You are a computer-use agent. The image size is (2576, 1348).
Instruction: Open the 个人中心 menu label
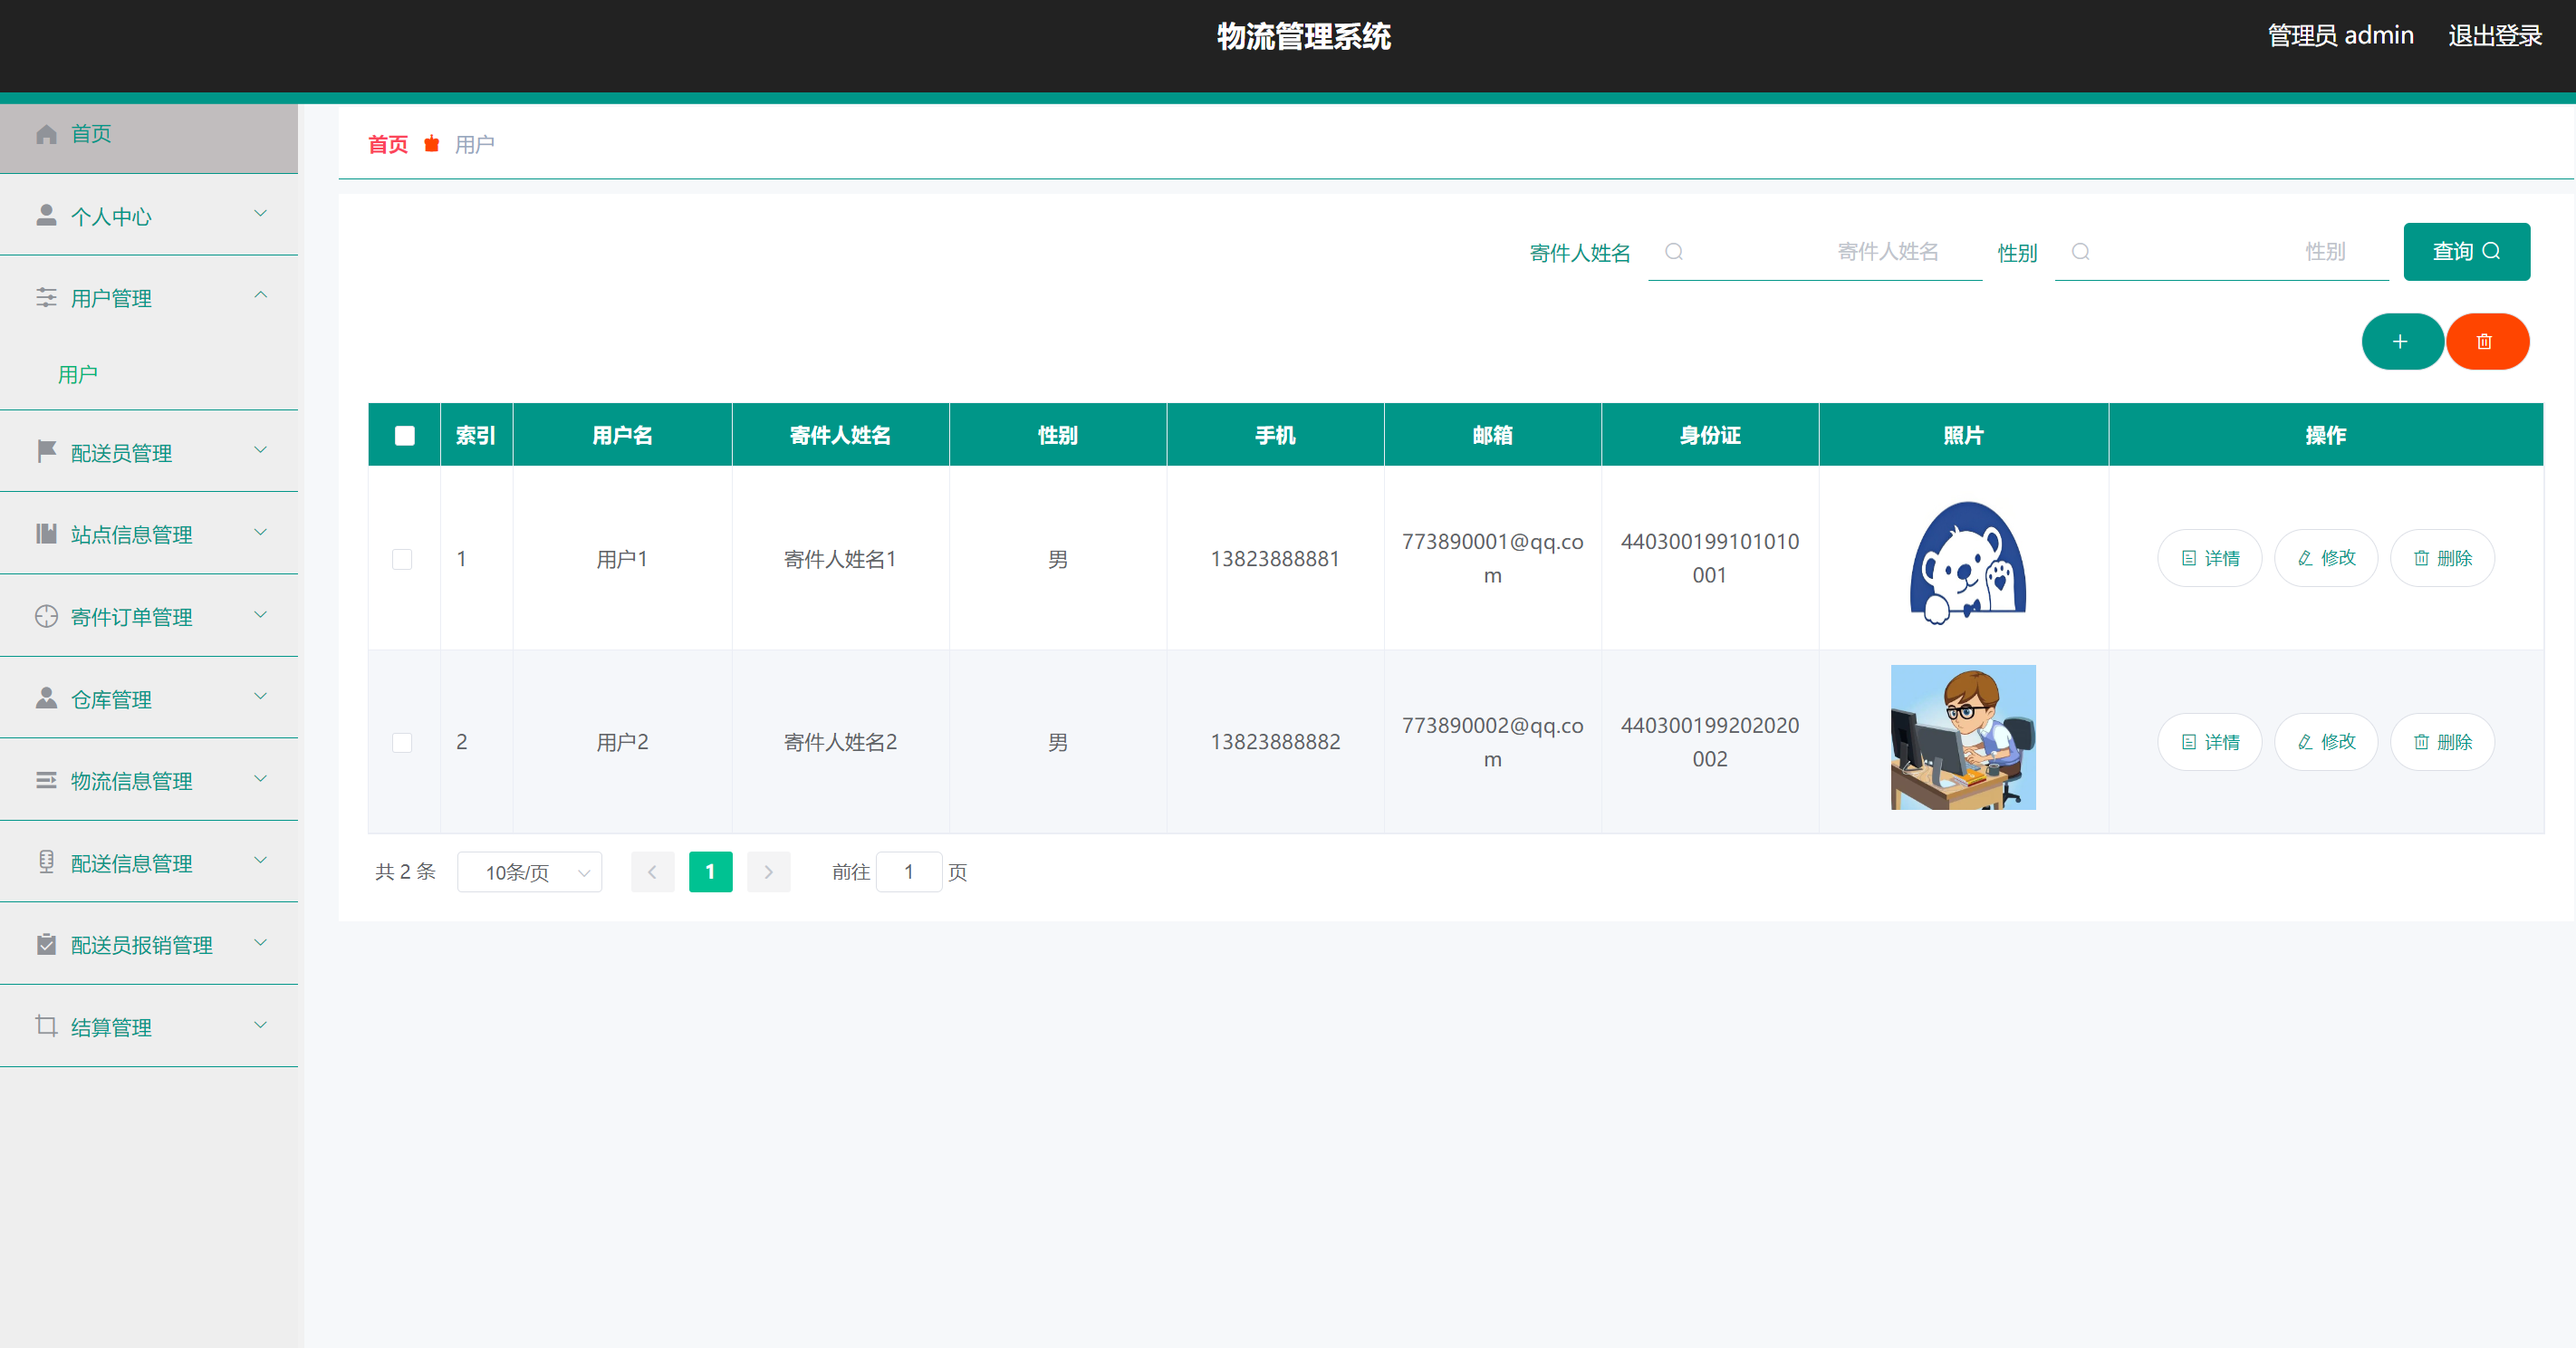tap(111, 216)
